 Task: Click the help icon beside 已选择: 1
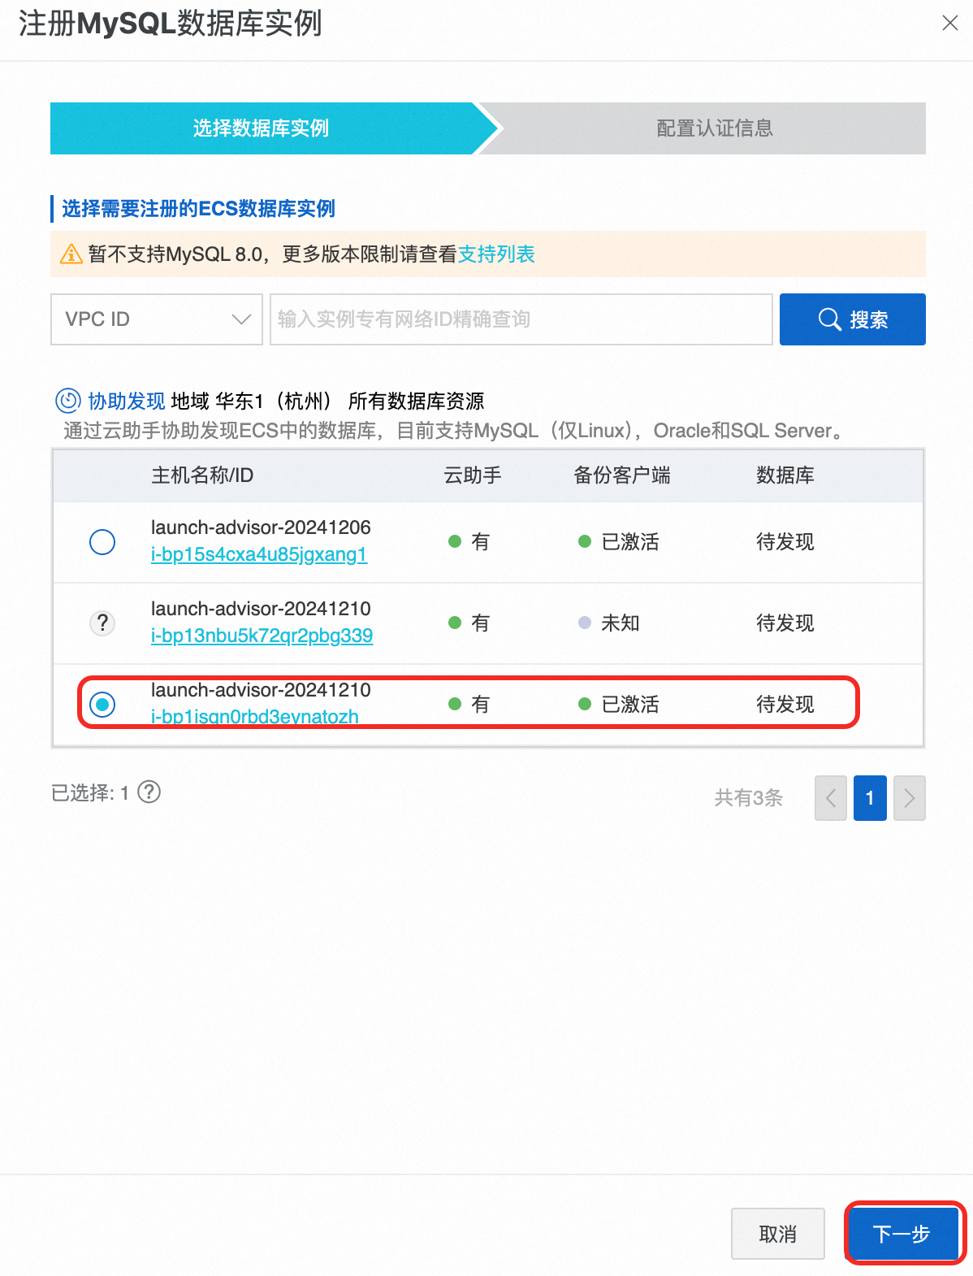pos(149,792)
